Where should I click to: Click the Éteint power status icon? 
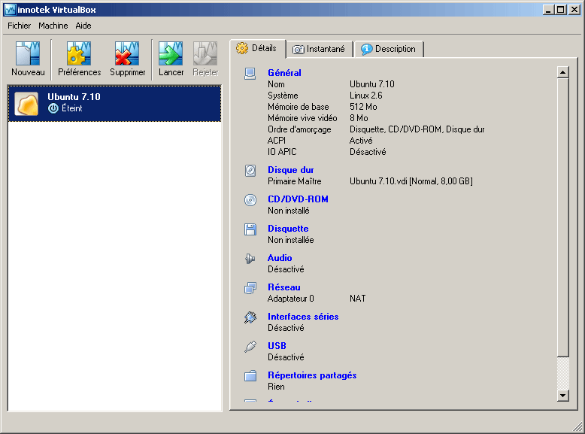(53, 108)
